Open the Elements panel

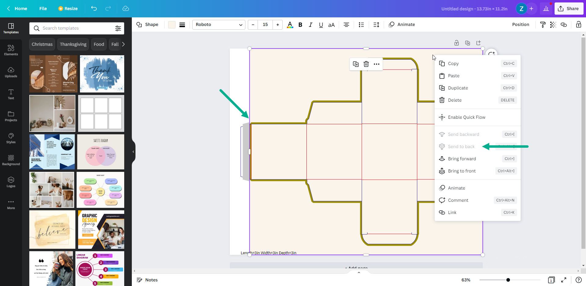tap(11, 50)
